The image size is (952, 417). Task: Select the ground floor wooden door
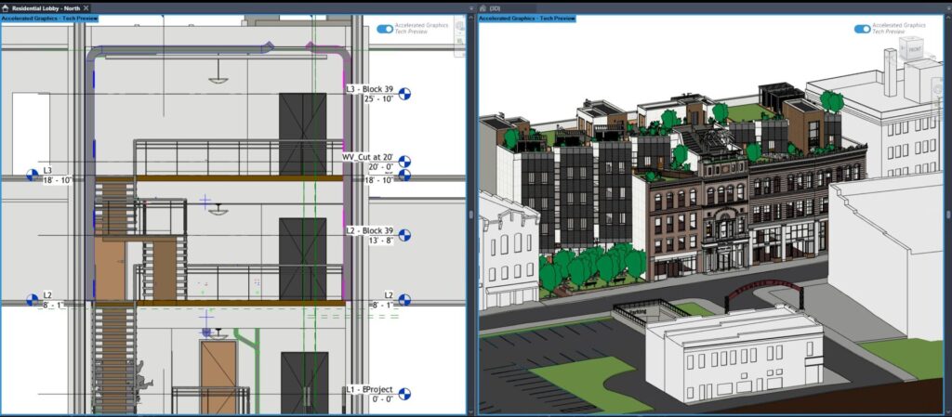[x=218, y=376]
